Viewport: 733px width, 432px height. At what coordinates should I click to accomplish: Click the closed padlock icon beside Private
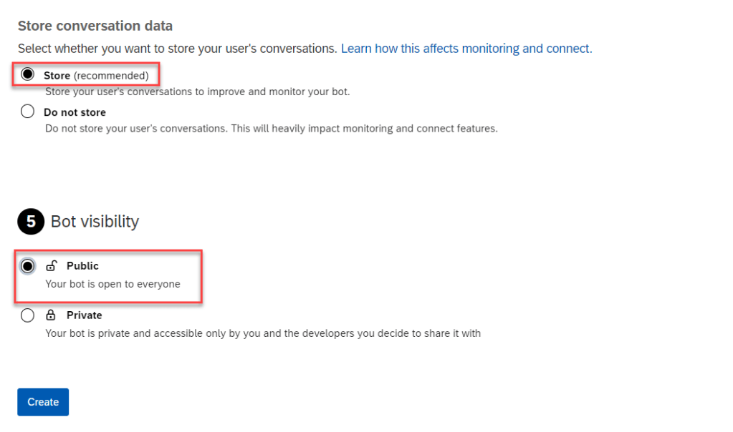[x=51, y=315]
